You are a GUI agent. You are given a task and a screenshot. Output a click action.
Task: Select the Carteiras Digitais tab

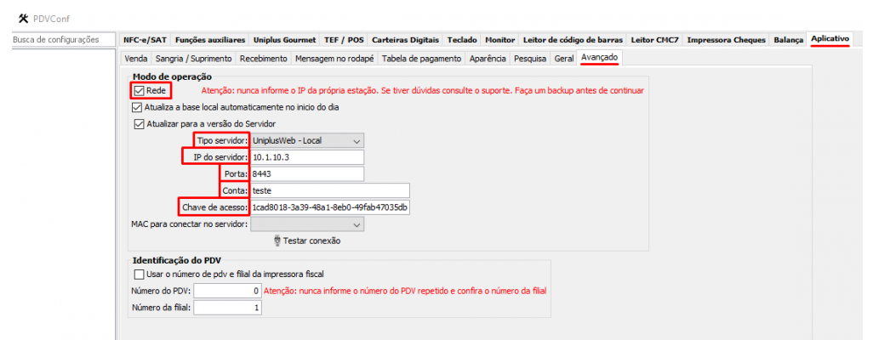click(406, 40)
